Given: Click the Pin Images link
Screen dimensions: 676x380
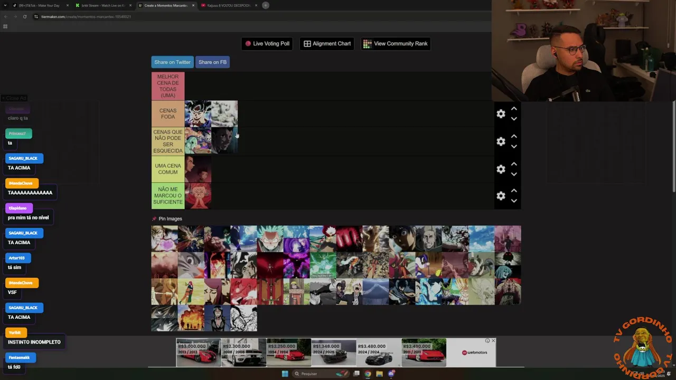Looking at the screenshot, I should tap(170, 218).
